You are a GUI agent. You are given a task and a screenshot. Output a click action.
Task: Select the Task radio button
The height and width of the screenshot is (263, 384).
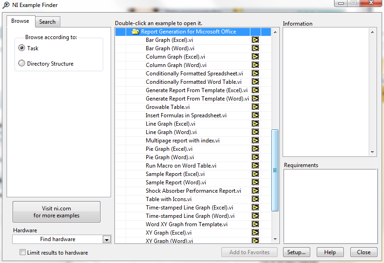(21, 48)
